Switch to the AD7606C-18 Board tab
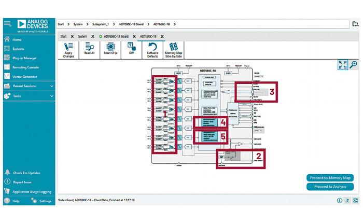The image size is (363, 223). pos(116,37)
